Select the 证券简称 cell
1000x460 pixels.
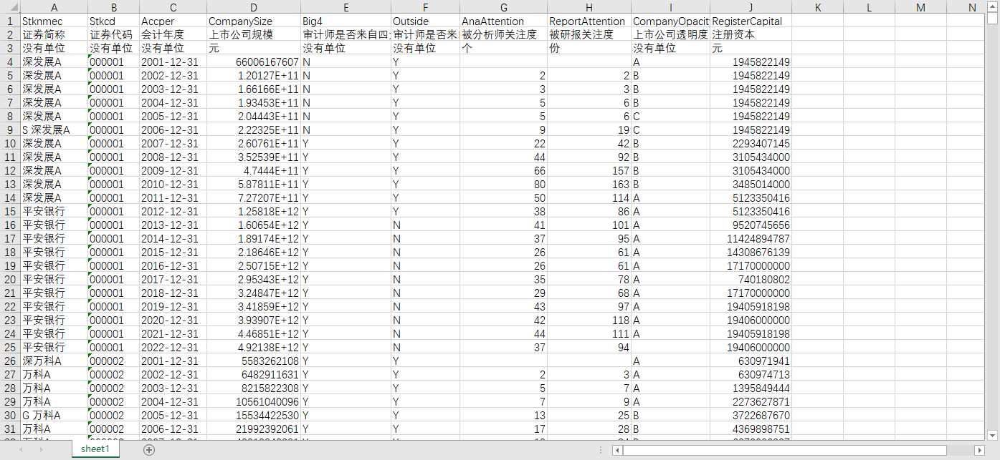click(x=54, y=35)
